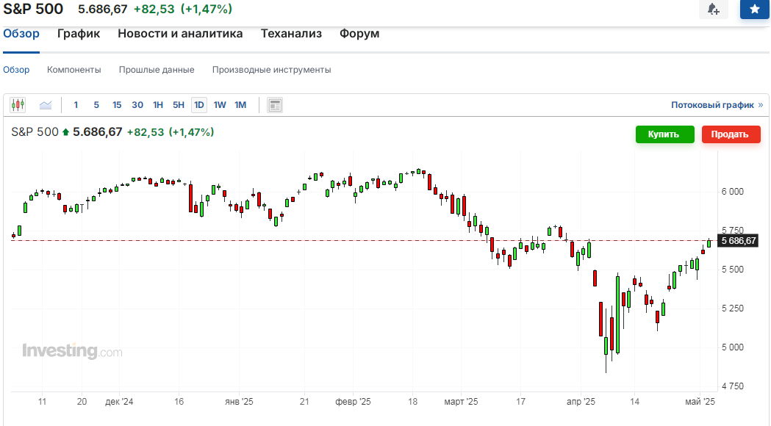Click the green up arrow beside S&P 500
The height and width of the screenshot is (426, 771).
tap(65, 133)
